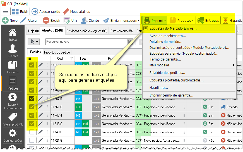Sort by the Tags column header

tap(83, 58)
